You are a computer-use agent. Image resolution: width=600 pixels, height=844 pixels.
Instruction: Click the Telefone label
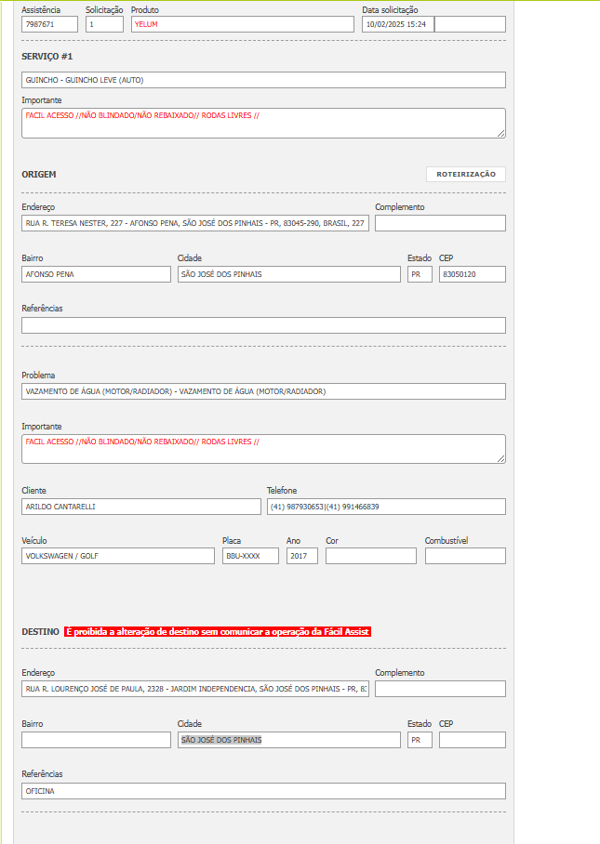pyautogui.click(x=282, y=491)
